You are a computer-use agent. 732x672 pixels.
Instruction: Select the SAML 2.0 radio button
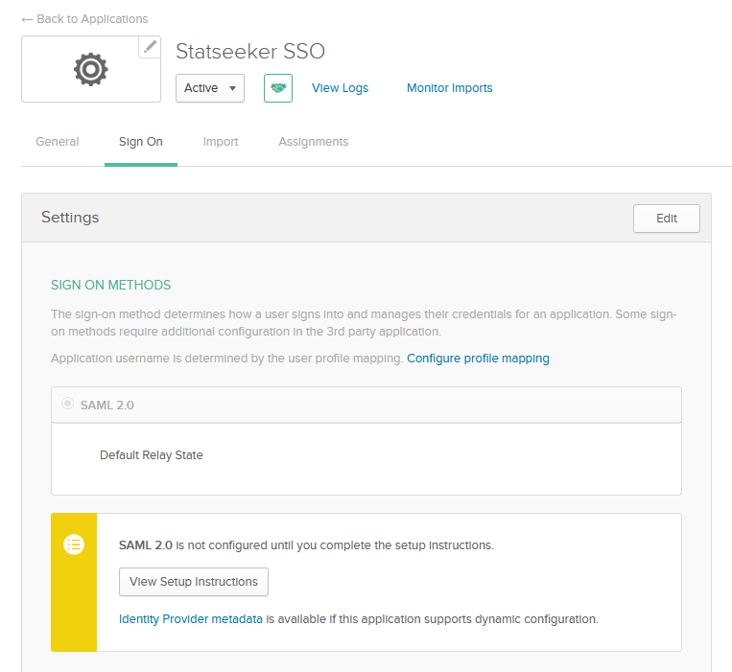tap(68, 403)
